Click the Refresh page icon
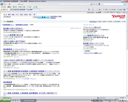This screenshot has width=128, height=102. (x=93, y=4)
